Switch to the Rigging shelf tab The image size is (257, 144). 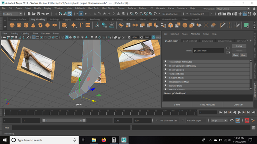(x=67, y=19)
